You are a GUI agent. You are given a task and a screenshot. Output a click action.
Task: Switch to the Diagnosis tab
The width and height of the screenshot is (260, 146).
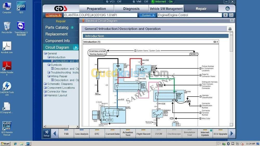131,9
